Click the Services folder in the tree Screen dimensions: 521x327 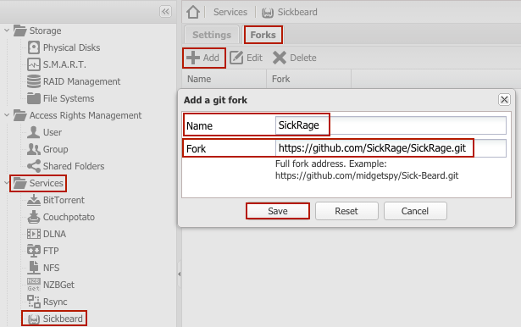[38, 183]
